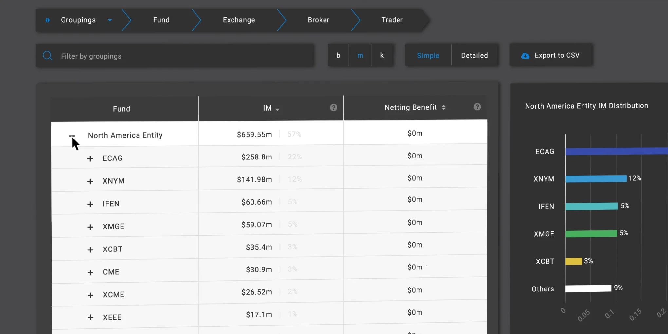The height and width of the screenshot is (334, 668).
Task: Expand the XCME row
Action: click(90, 295)
